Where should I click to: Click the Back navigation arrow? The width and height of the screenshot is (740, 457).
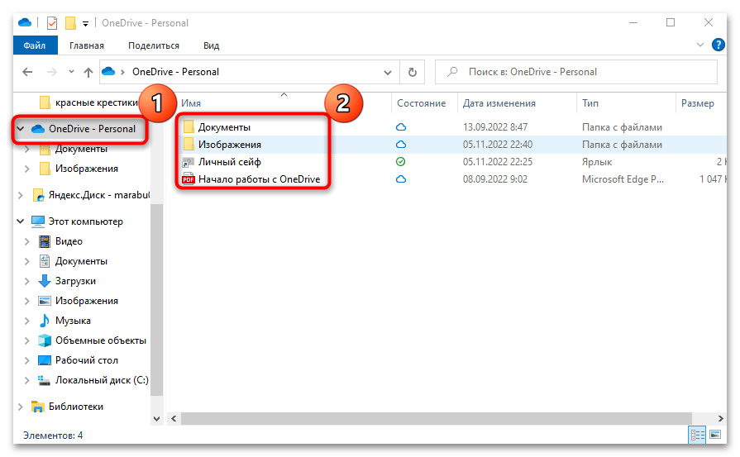(28, 72)
